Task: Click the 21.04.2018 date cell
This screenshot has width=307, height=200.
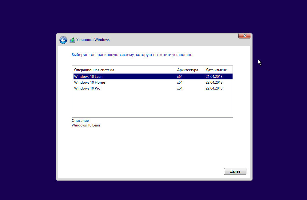Action: coord(214,76)
